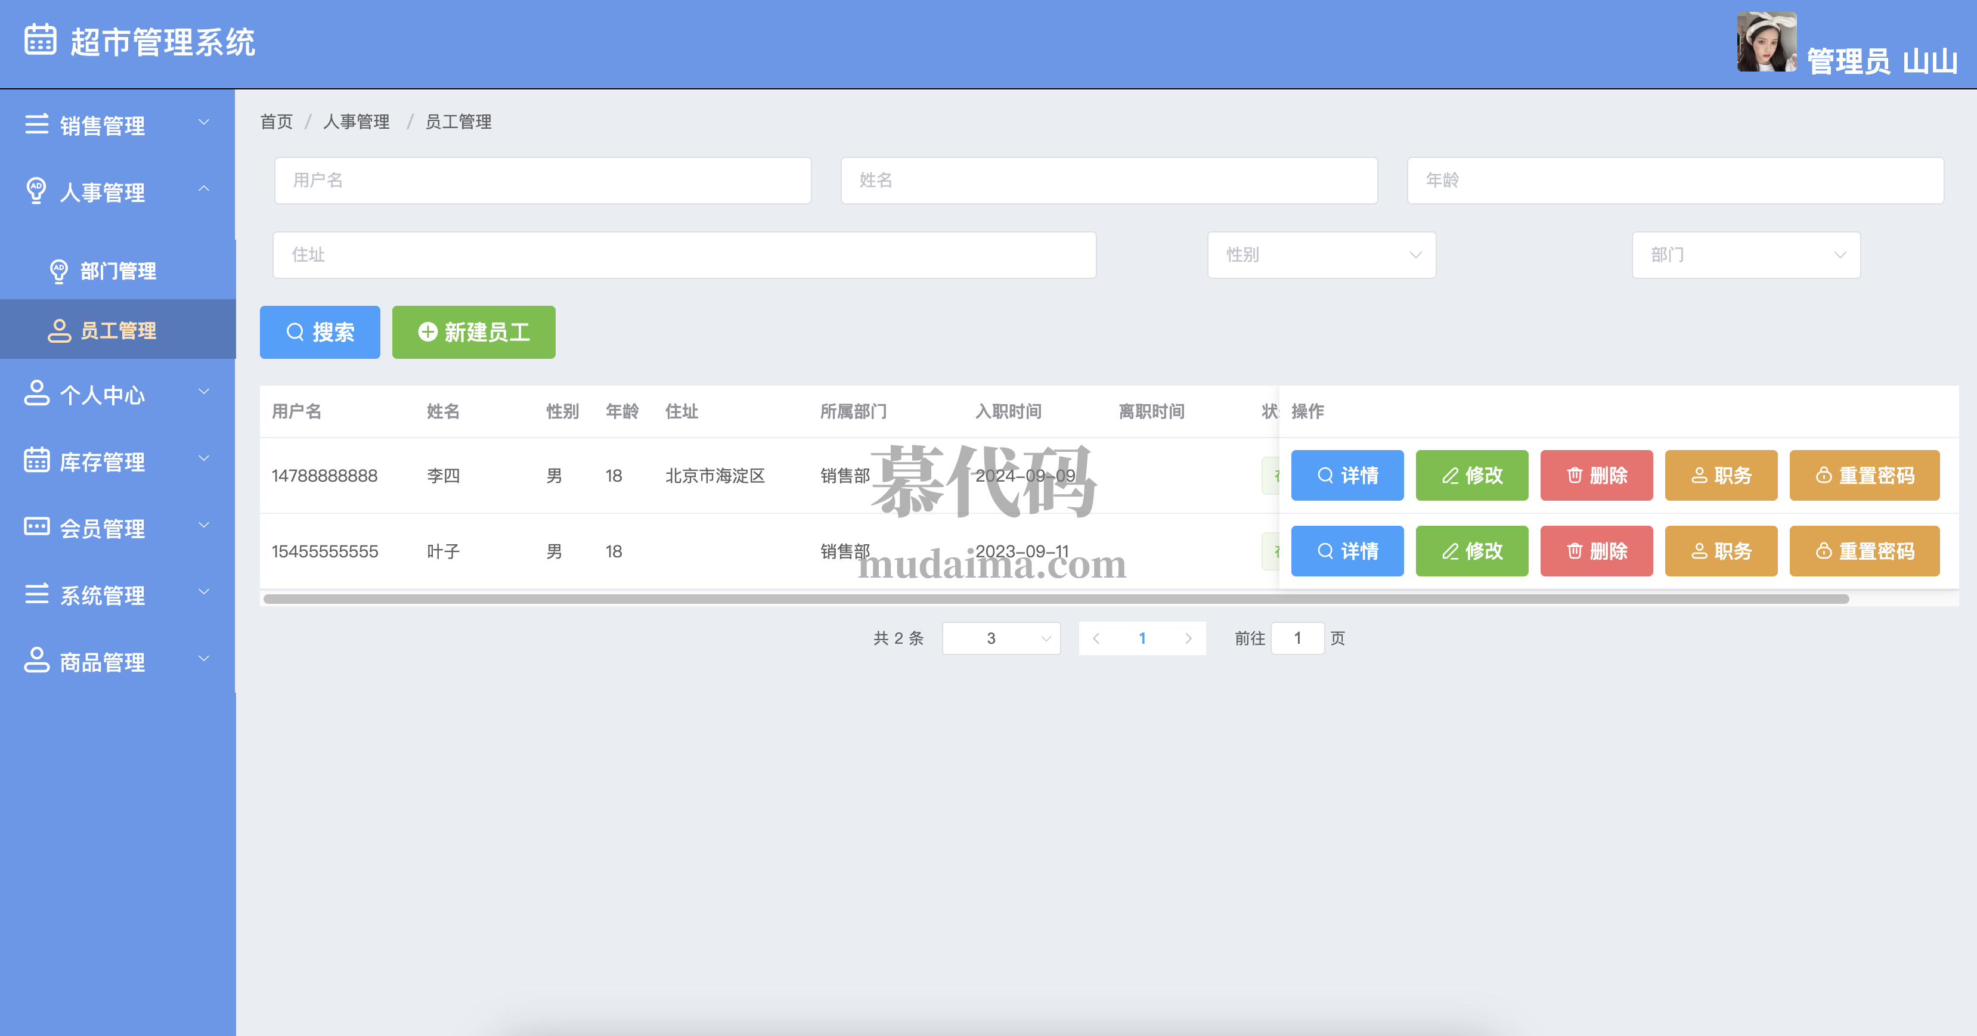Click the calendar logo icon beside 超市管理系统
Viewport: 1977px width, 1036px height.
(40, 41)
